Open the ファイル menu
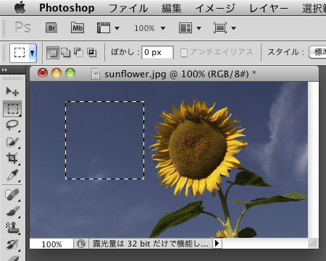 coord(128,9)
